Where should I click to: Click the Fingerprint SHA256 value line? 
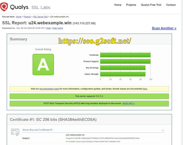102,138
